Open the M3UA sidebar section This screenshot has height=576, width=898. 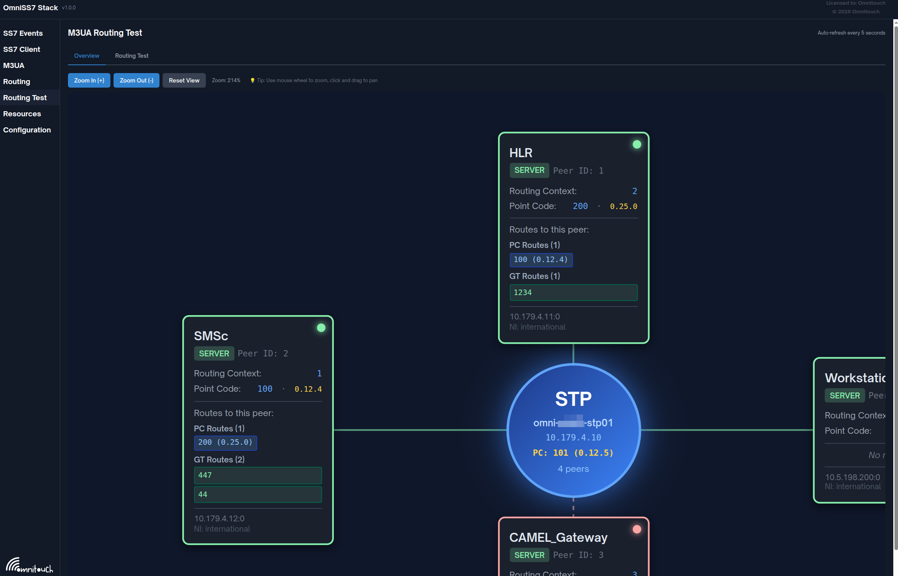(14, 65)
